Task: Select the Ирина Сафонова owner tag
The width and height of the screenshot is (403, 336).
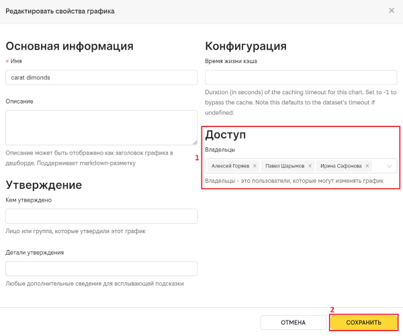Action: point(344,166)
